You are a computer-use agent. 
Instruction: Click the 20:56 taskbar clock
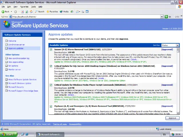tap(178, 134)
